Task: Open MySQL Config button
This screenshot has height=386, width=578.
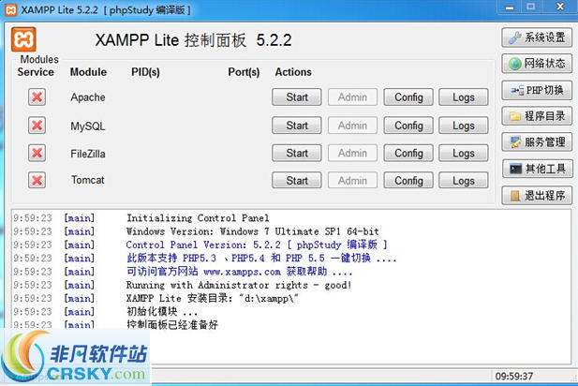Action: coord(408,126)
